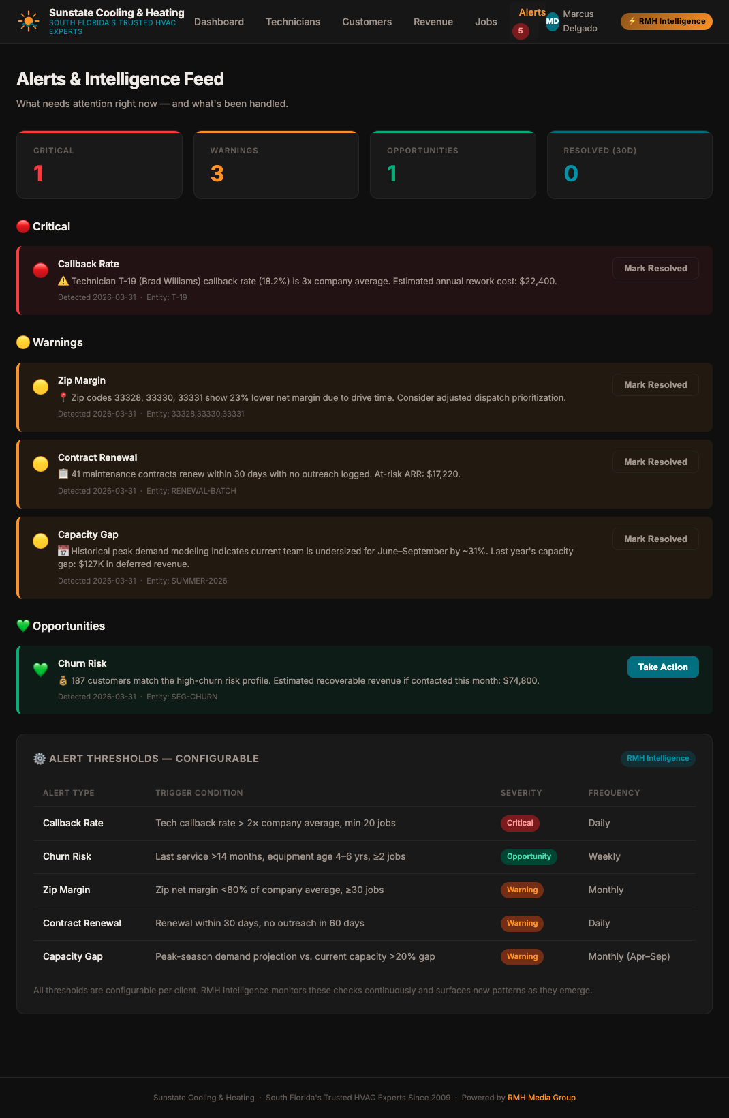
Task: Mark the Callback Rate alert resolved
Action: (x=655, y=268)
